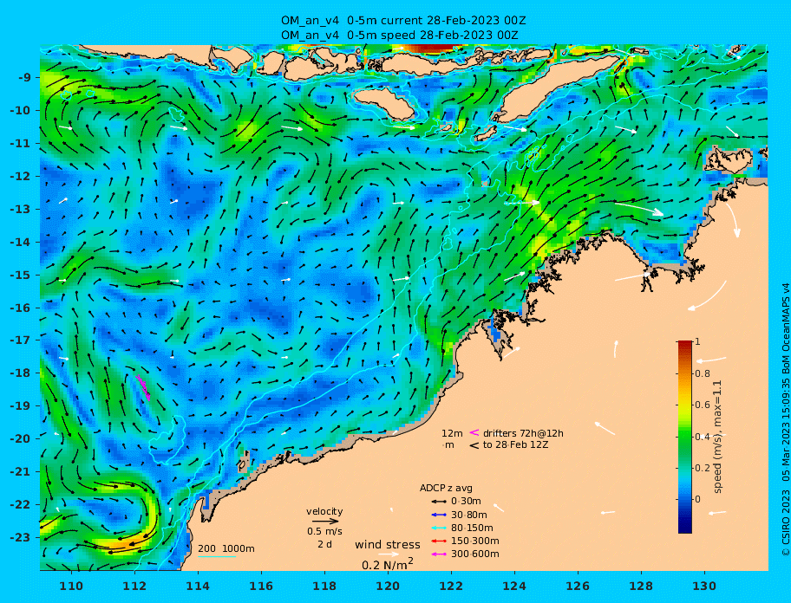Select the magenta 300-600m ADCP legend arrow
Viewport: 791px width, 603px height.
coord(439,554)
